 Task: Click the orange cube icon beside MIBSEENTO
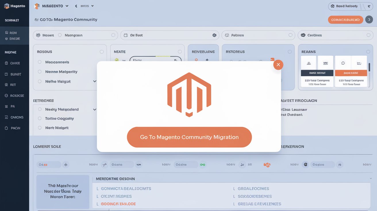pos(37,6)
